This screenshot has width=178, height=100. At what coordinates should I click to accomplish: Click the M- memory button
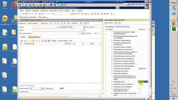[x=108, y=14]
